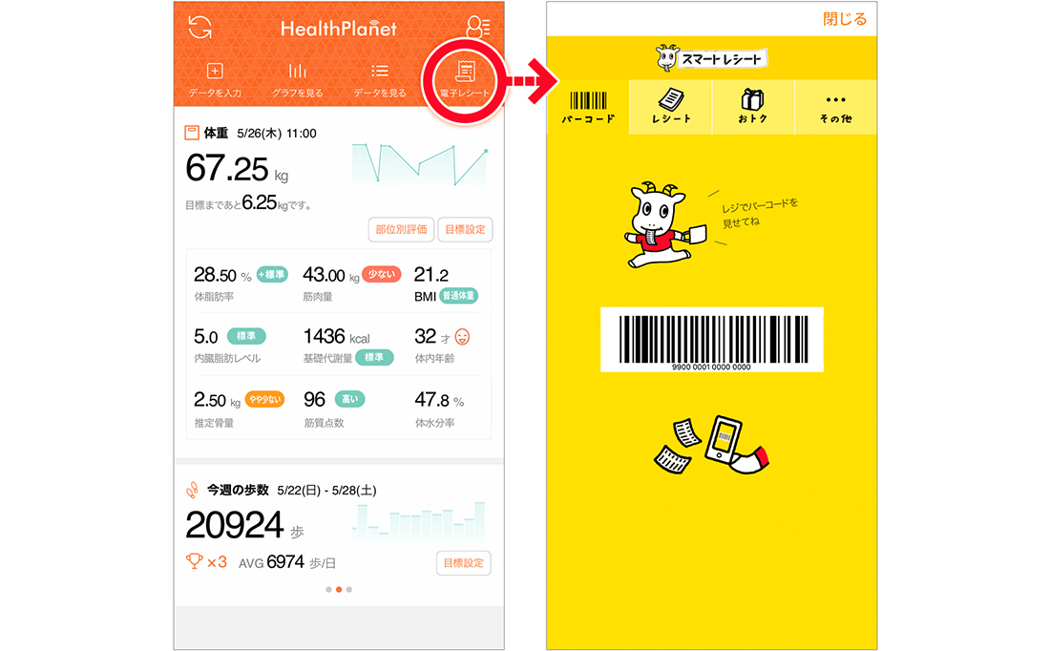The height and width of the screenshot is (651, 1050).
Task: Tap the データを入力 plus icon
Action: pos(214,71)
